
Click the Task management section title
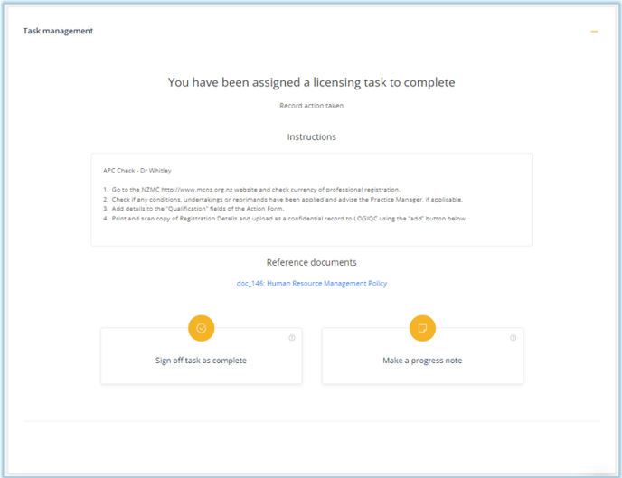(58, 31)
